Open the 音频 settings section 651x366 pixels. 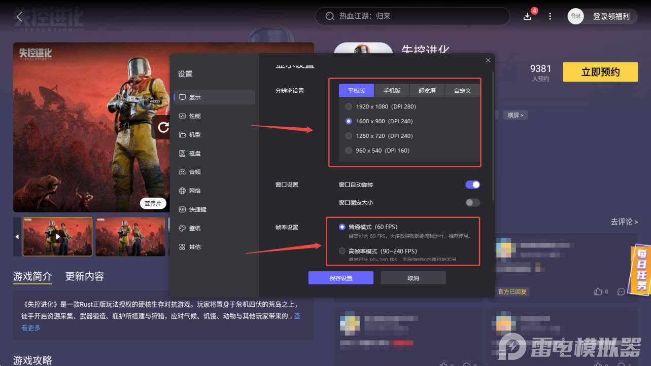[x=214, y=172]
